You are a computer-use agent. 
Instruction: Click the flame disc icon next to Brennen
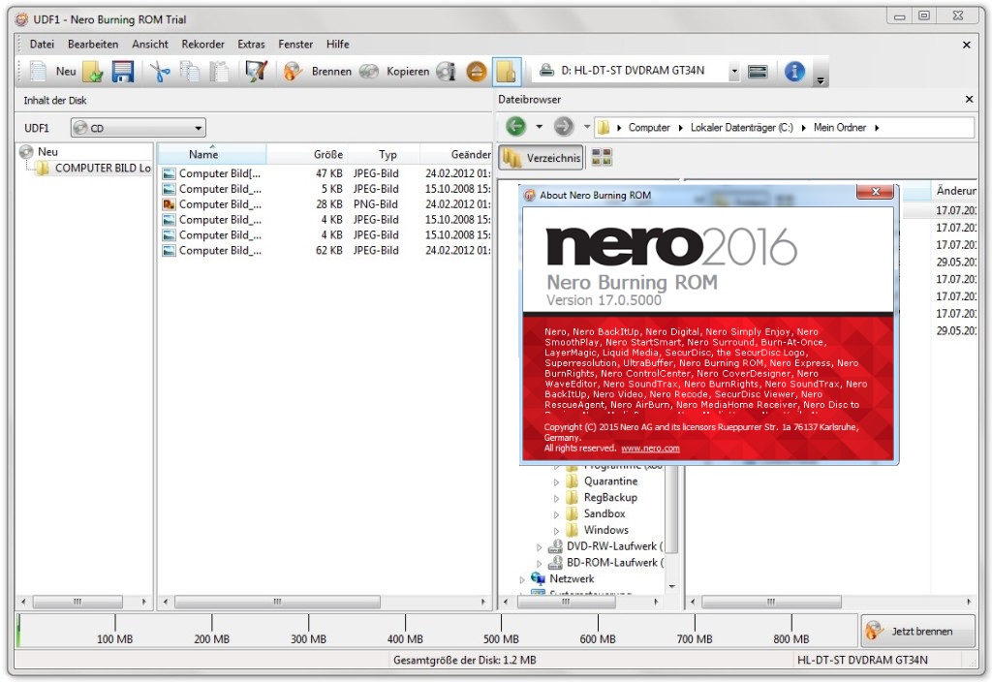click(293, 72)
